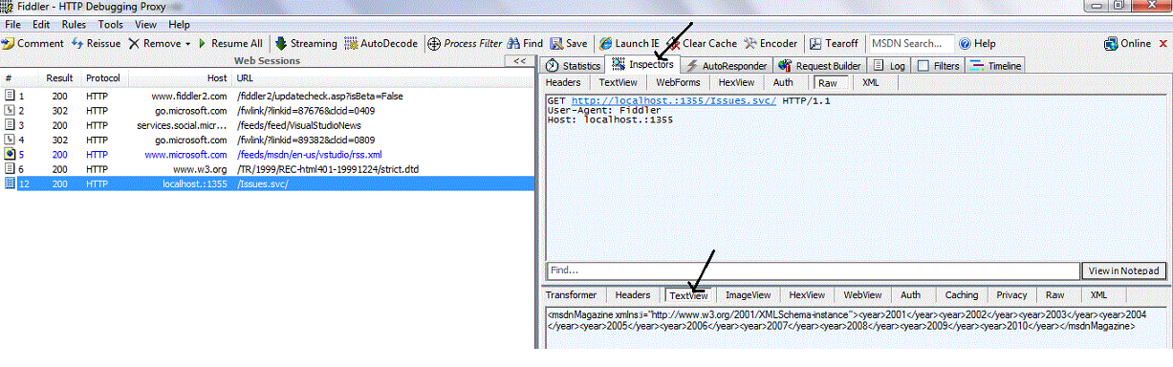
Task: Collapse the sessions pane with << button
Action: pos(519,60)
